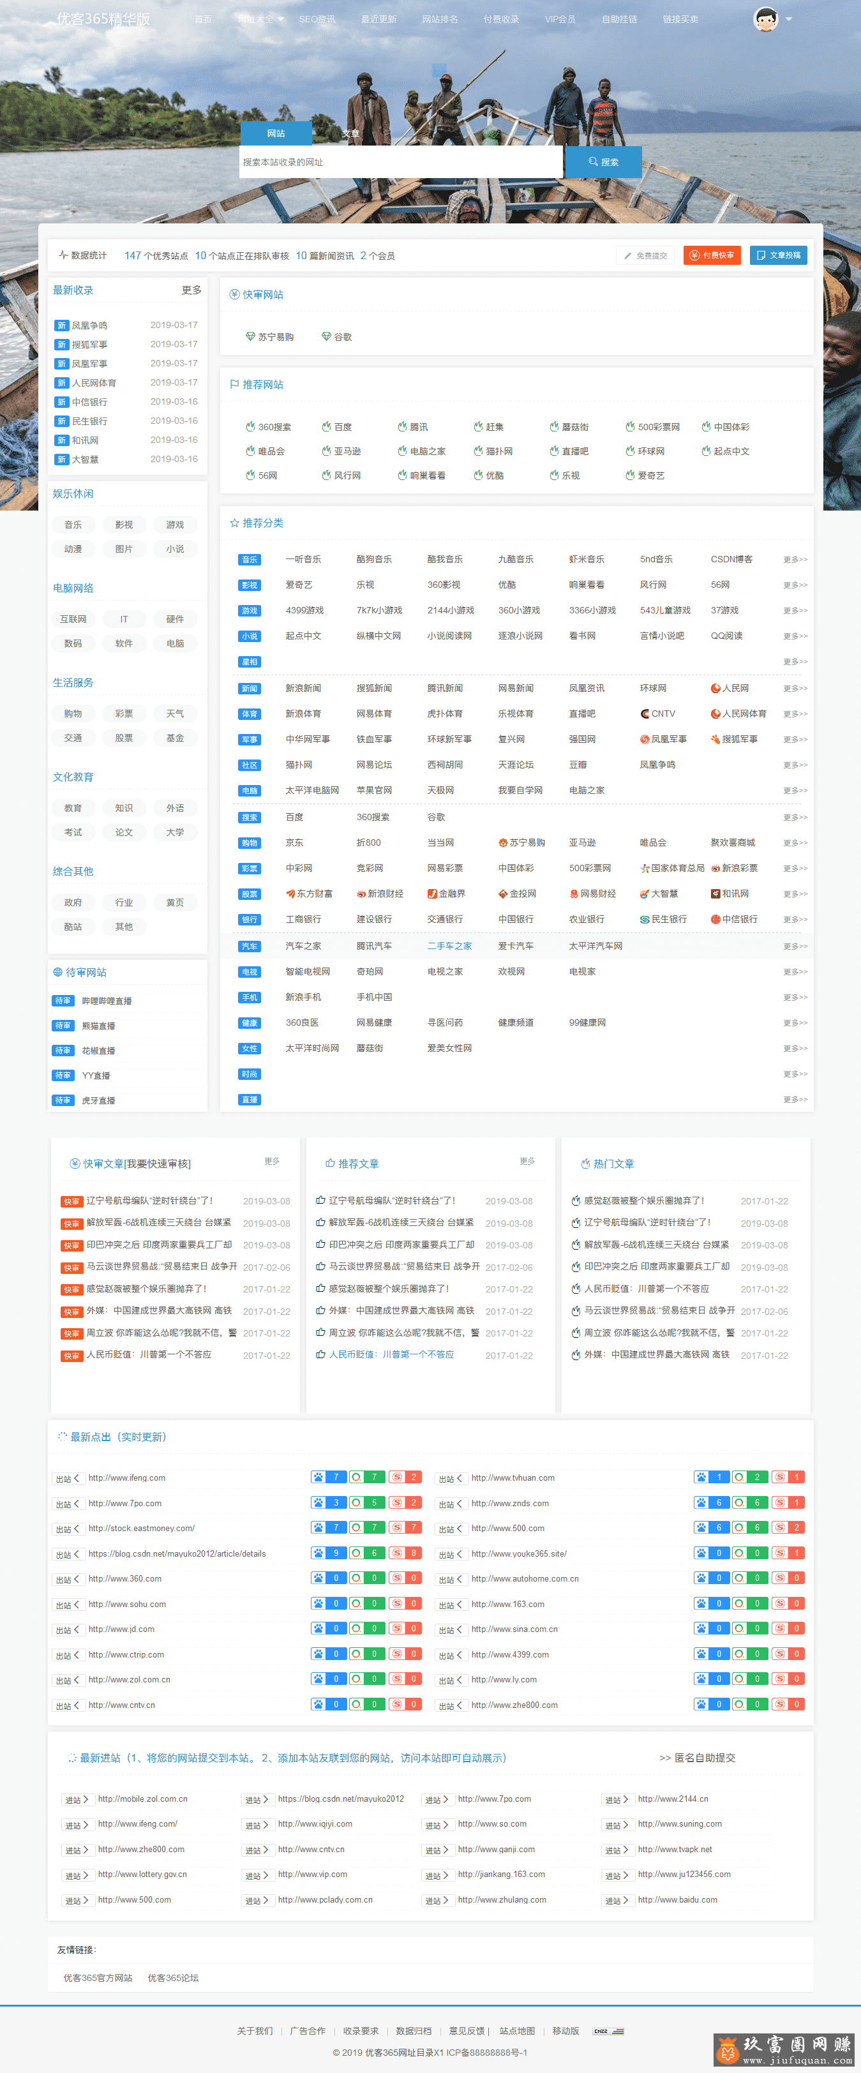861x2073 pixels.
Task: Open 更多>> on the 直播 category row
Action: pyautogui.click(x=795, y=1099)
